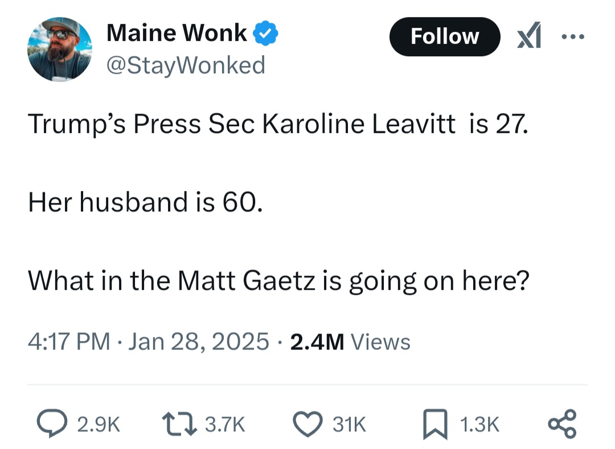Click the 1.3K bookmarks count
The width and height of the screenshot is (615, 449).
click(479, 425)
